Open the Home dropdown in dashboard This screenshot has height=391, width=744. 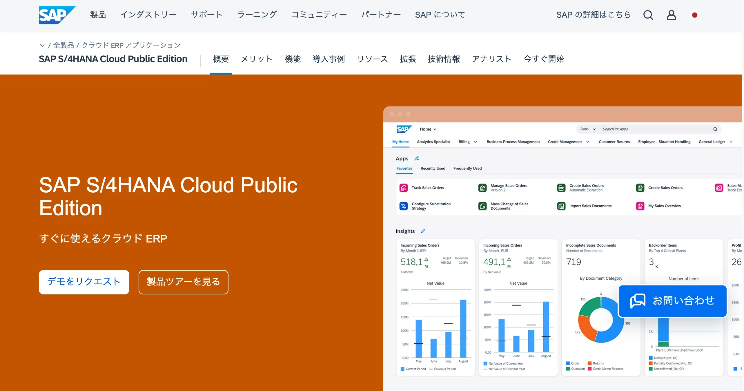[428, 129]
